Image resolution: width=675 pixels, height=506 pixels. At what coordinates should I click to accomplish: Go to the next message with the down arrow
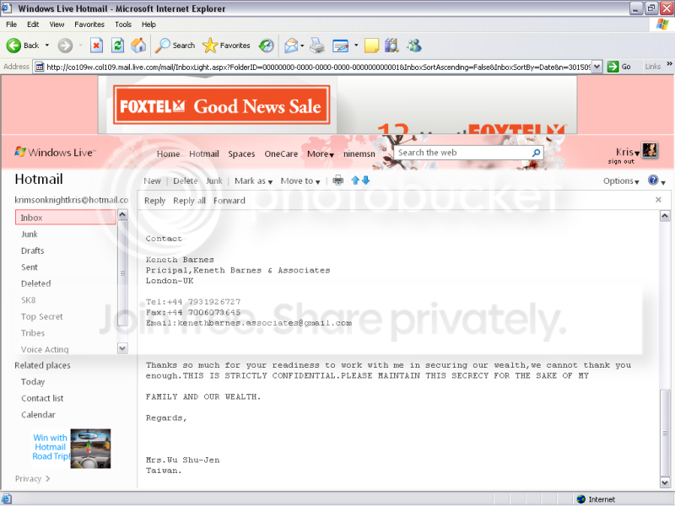click(x=366, y=180)
